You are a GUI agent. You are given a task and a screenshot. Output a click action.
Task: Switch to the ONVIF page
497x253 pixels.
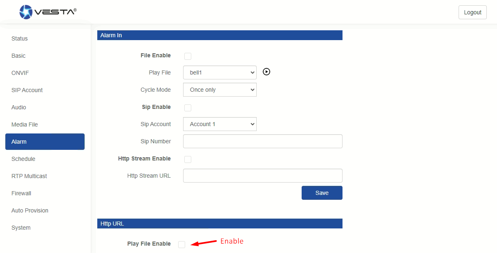coord(20,73)
